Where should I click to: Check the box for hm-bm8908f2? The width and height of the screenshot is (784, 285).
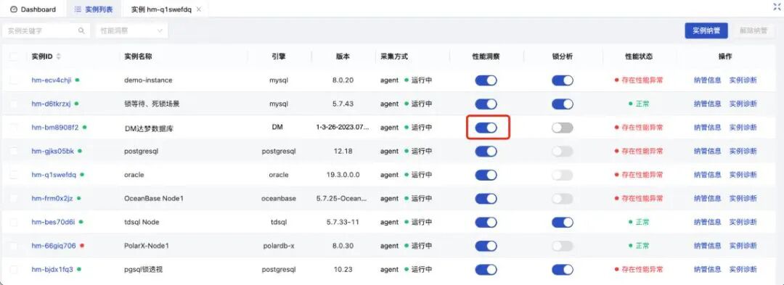click(x=14, y=128)
